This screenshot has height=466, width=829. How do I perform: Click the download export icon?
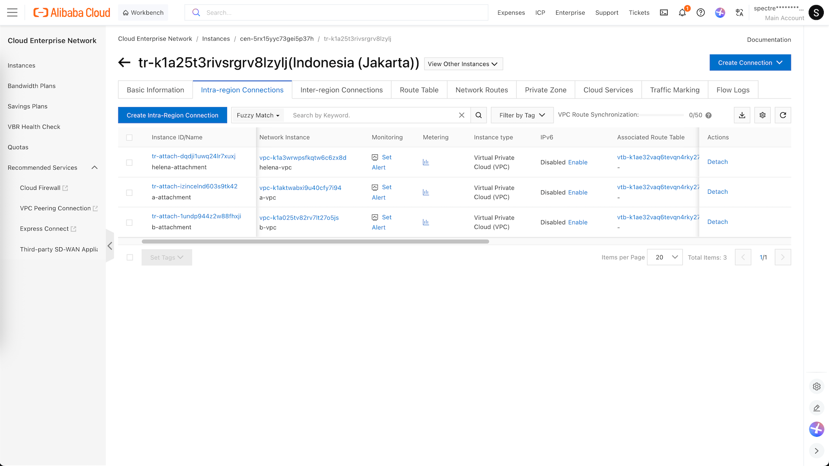(742, 115)
